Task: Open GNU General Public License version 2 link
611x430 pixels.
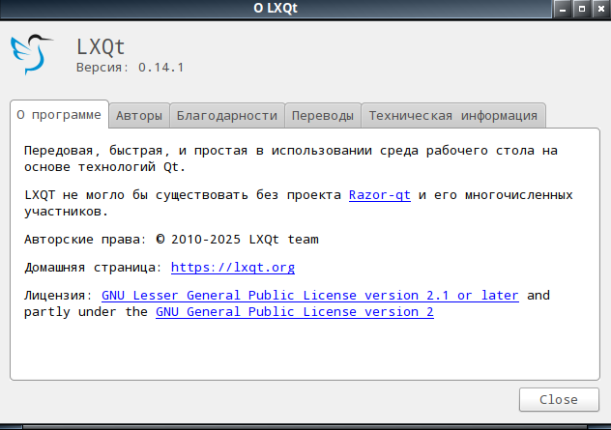Action: [295, 311]
